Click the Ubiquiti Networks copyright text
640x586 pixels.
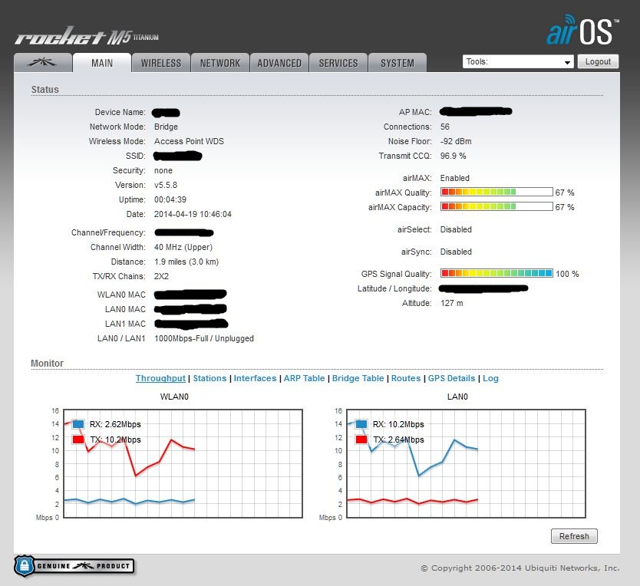(x=520, y=568)
